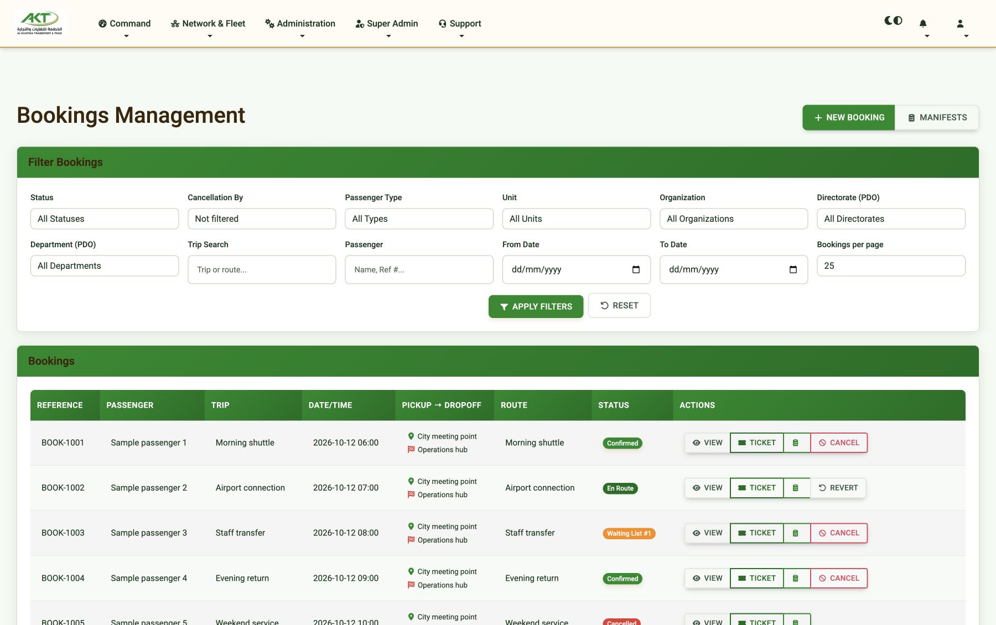Click the manifest clipboard icon for BOOK-1003
The height and width of the screenshot is (625, 996).
point(797,533)
